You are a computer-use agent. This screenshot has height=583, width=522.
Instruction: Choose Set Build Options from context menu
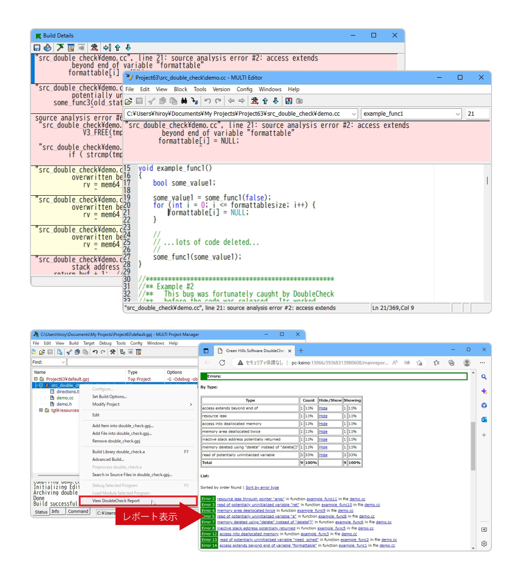(109, 397)
